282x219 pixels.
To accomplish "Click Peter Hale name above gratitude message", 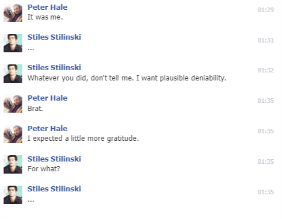I will (x=47, y=128).
